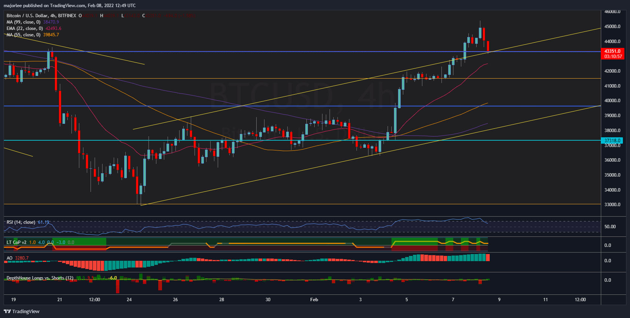
Task: Select the 'RSI (14, close)' indicator legend
Action: [21, 222]
